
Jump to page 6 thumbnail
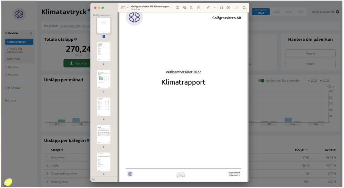coord(103,162)
